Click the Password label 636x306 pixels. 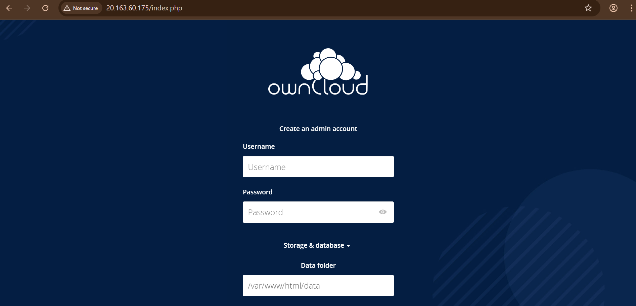pos(258,192)
